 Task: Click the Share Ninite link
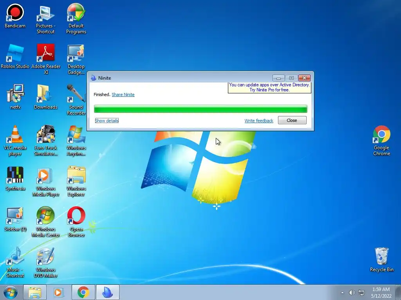pyautogui.click(x=123, y=95)
